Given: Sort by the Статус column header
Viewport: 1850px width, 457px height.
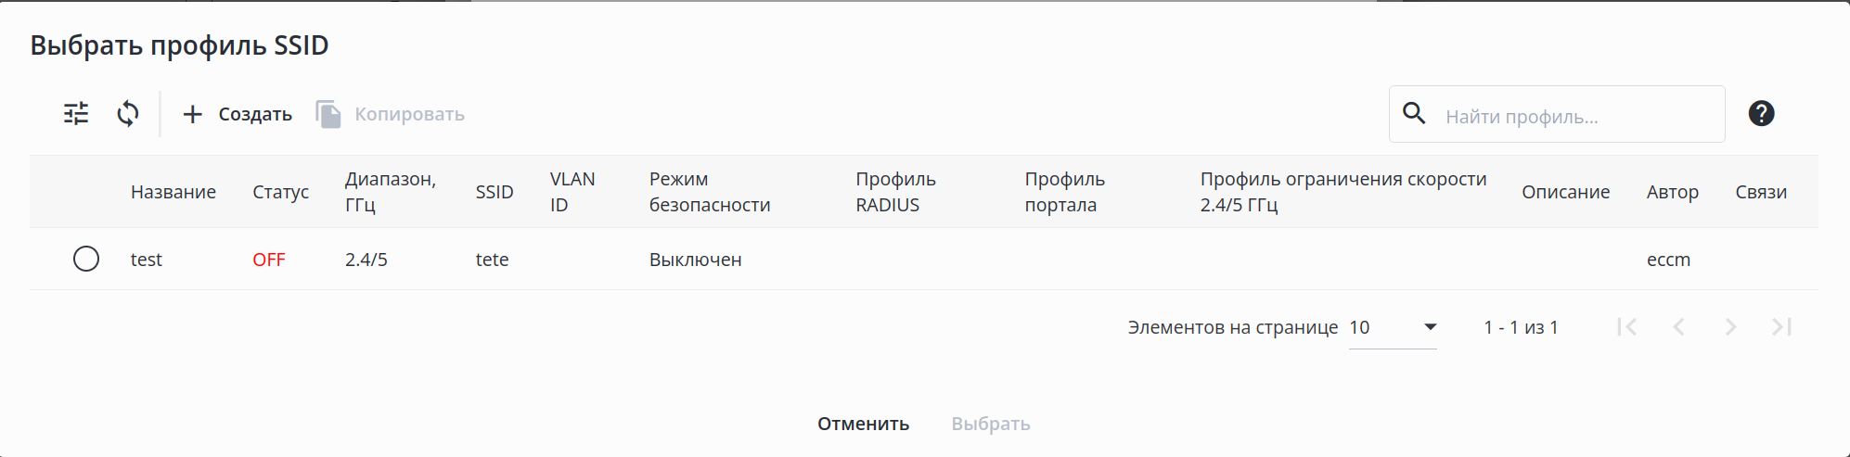Looking at the screenshot, I should [x=280, y=192].
